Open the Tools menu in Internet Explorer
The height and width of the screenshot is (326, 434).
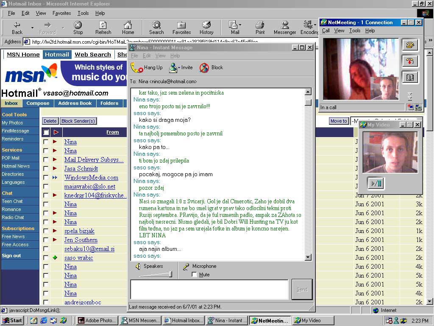pos(83,13)
